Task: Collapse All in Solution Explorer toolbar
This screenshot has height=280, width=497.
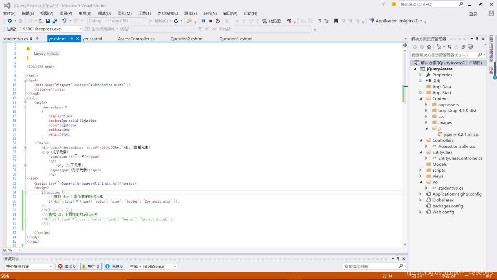Action: coord(463,47)
